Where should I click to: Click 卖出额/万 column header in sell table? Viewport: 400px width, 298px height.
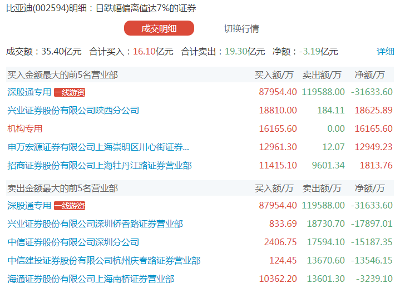322,188
